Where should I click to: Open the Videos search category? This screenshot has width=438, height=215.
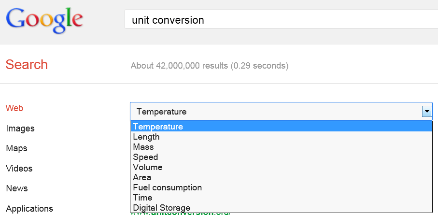[19, 169]
